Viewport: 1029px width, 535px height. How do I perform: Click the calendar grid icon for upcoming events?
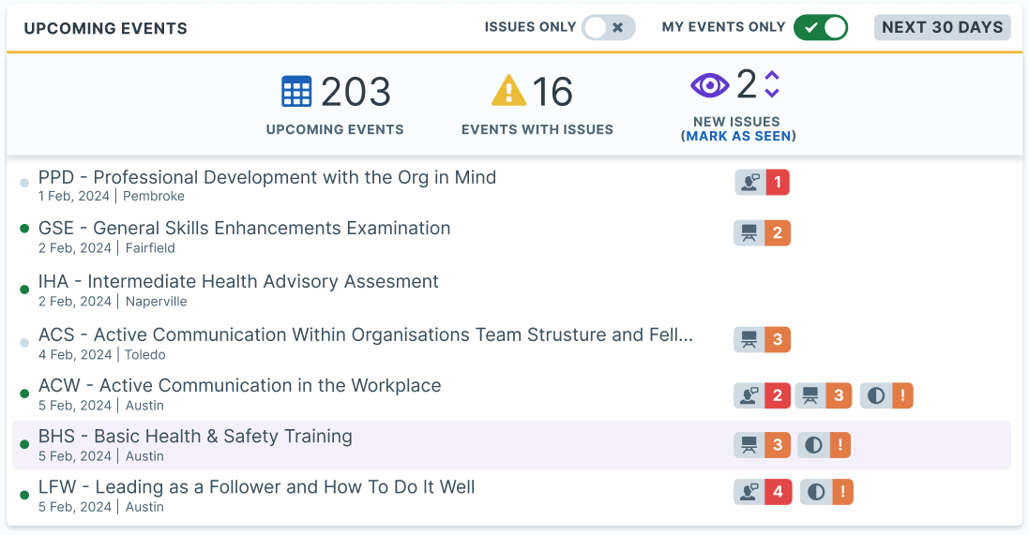tap(296, 91)
